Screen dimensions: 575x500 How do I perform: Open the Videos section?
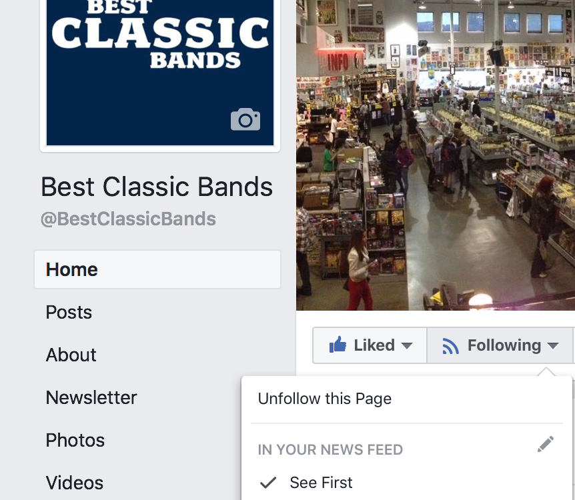tap(75, 483)
